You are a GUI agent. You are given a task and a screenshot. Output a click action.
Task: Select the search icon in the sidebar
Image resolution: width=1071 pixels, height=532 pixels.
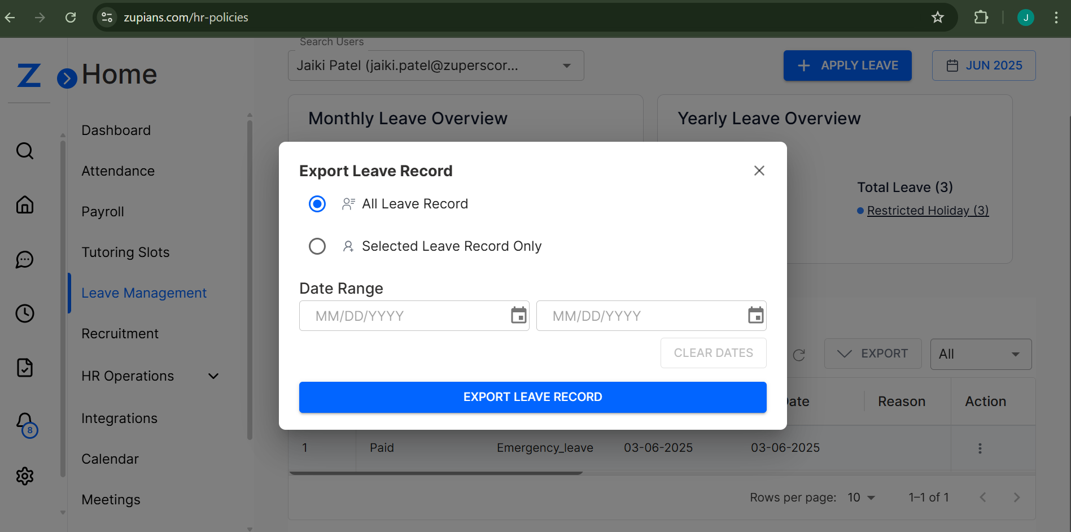(x=25, y=151)
